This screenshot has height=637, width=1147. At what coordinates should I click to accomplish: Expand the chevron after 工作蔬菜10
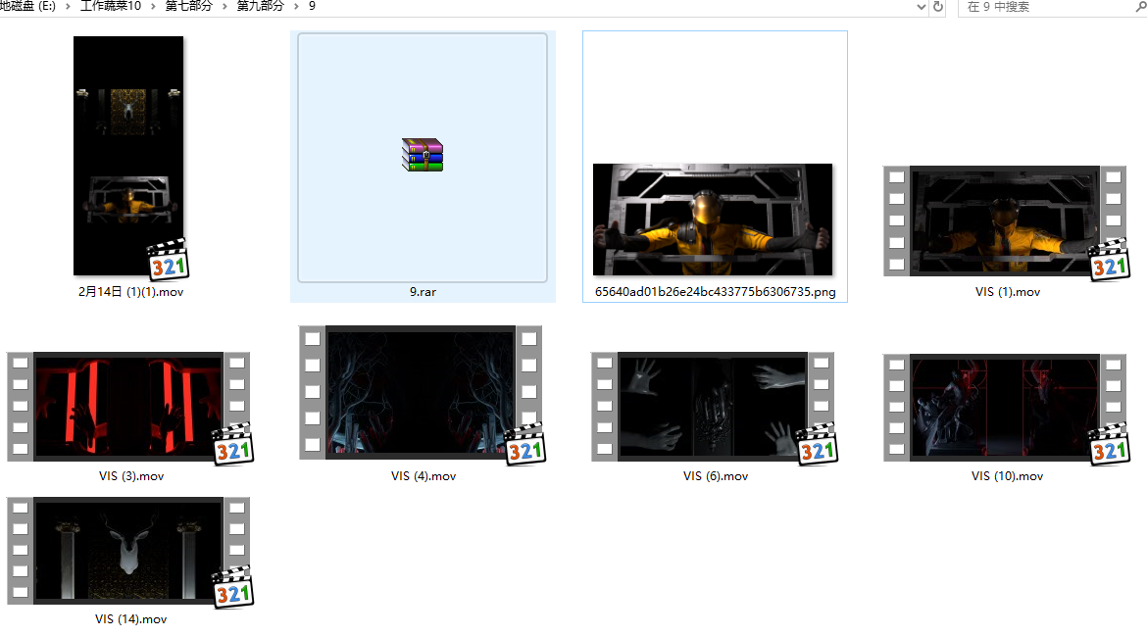pyautogui.click(x=153, y=6)
